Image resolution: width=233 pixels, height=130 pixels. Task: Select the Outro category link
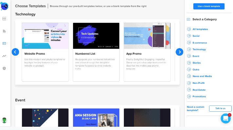coord(196,70)
